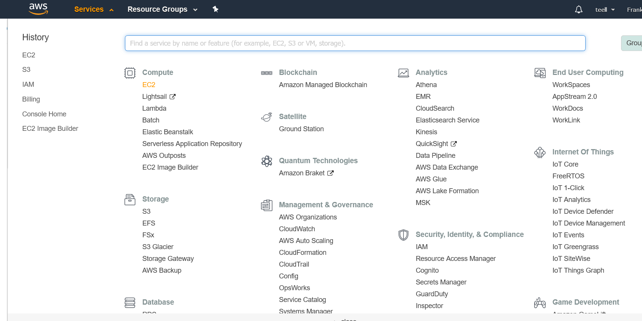This screenshot has height=321, width=642.
Task: Open Secrets Manager
Action: click(x=441, y=282)
